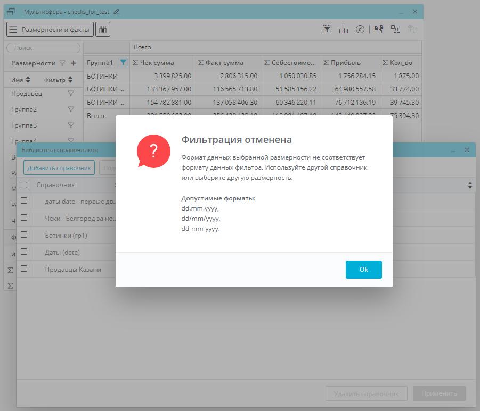Viewport: 480px width, 411px height.
Task: Click the filter icon on Группа1 column
Action: click(123, 63)
